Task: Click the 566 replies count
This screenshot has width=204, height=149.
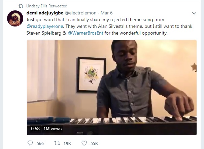Action: (40, 143)
